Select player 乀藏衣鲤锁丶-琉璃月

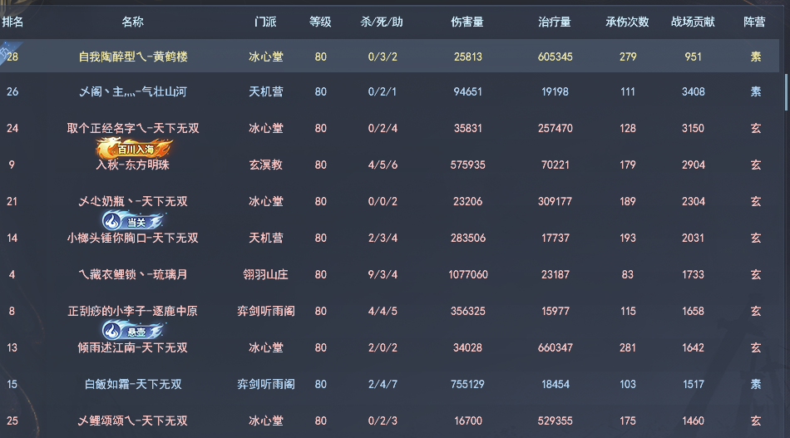pyautogui.click(x=133, y=274)
